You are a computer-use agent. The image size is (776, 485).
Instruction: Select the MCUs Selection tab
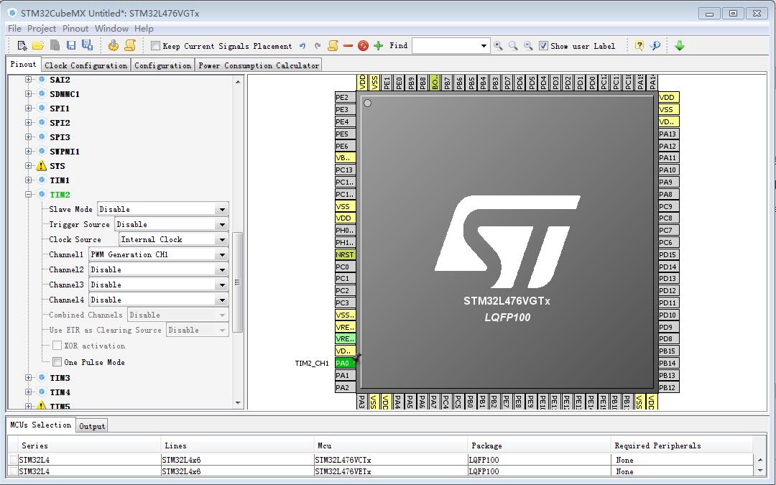click(40, 425)
